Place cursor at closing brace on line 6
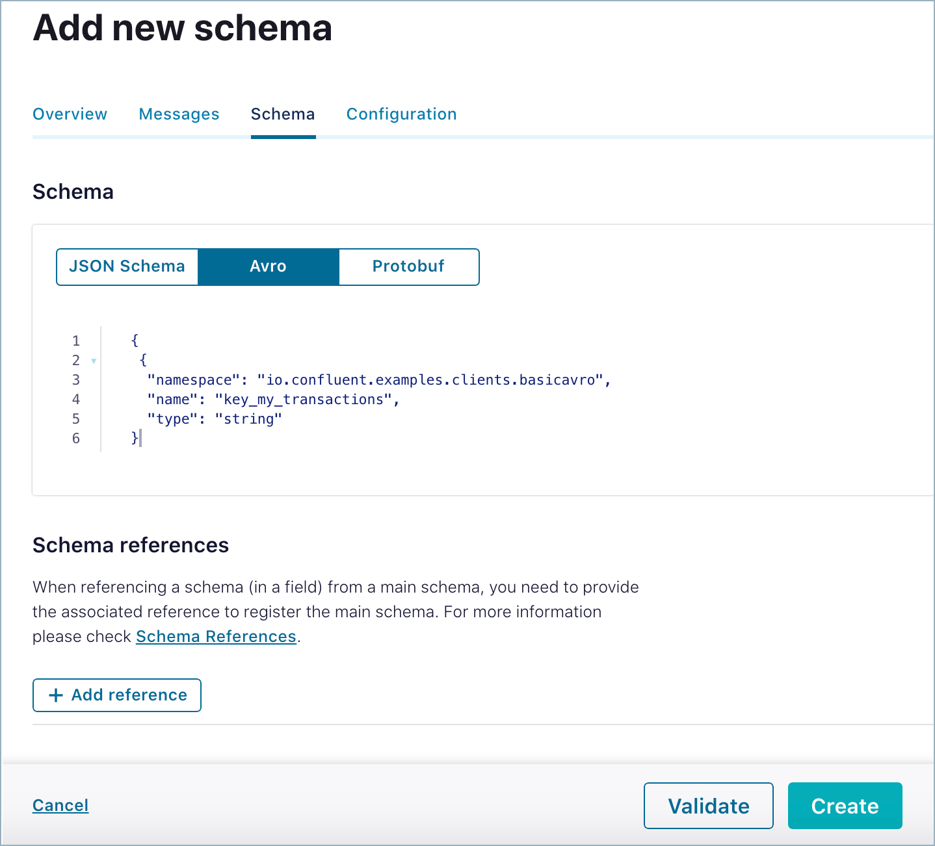Viewport: 935px width, 846px height. (x=135, y=439)
